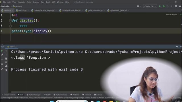Open the TODO tool window
Screen dimensions: 182x102
(x=47, y=95)
